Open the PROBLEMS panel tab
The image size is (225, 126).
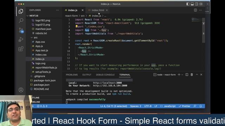pyautogui.click(x=72, y=75)
